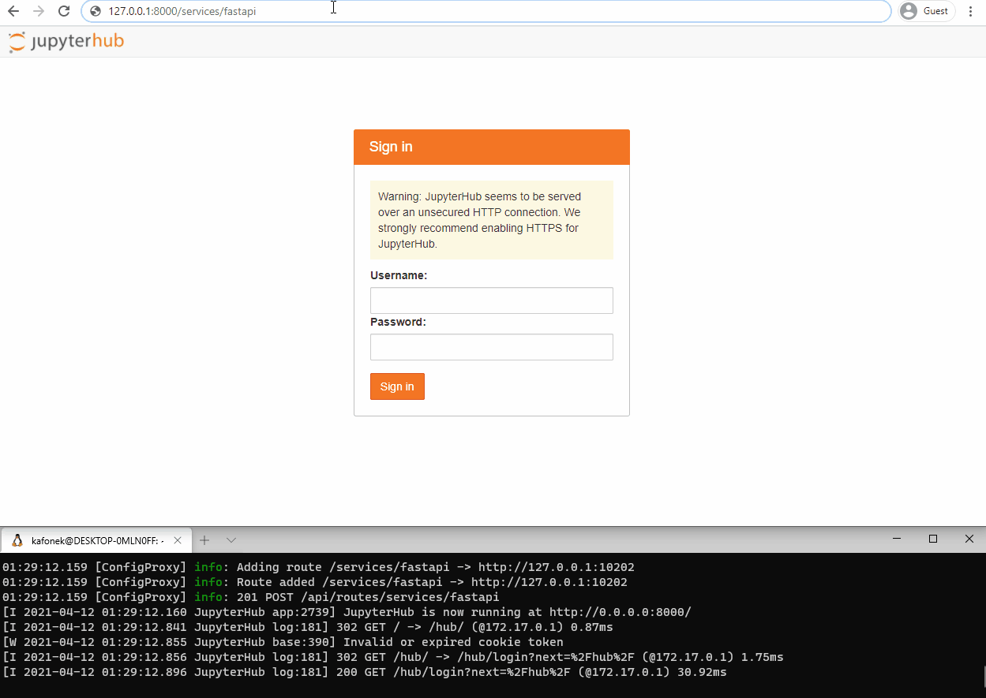Click the browser back arrow
This screenshot has height=698, width=986.
[x=13, y=11]
